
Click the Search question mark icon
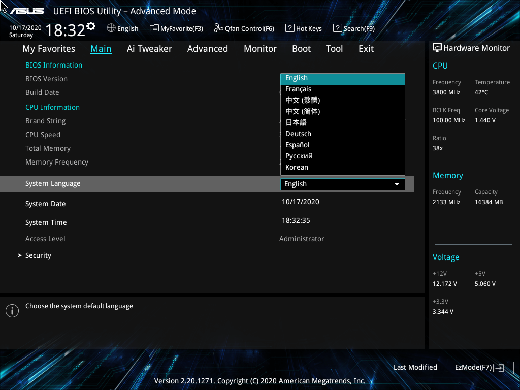pos(337,28)
